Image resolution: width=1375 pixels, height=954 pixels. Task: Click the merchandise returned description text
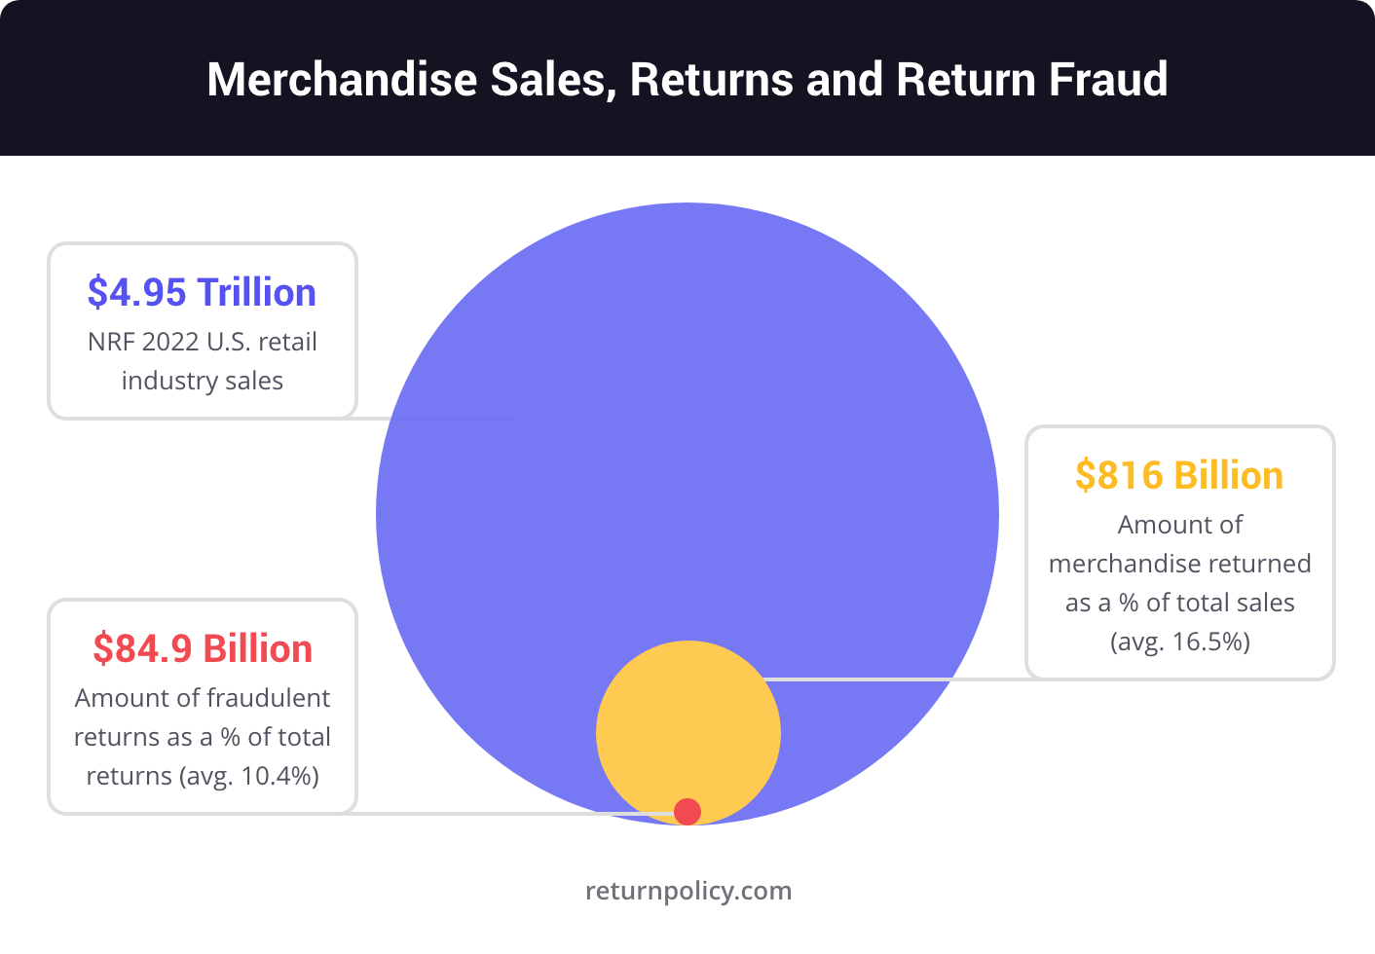click(1180, 582)
